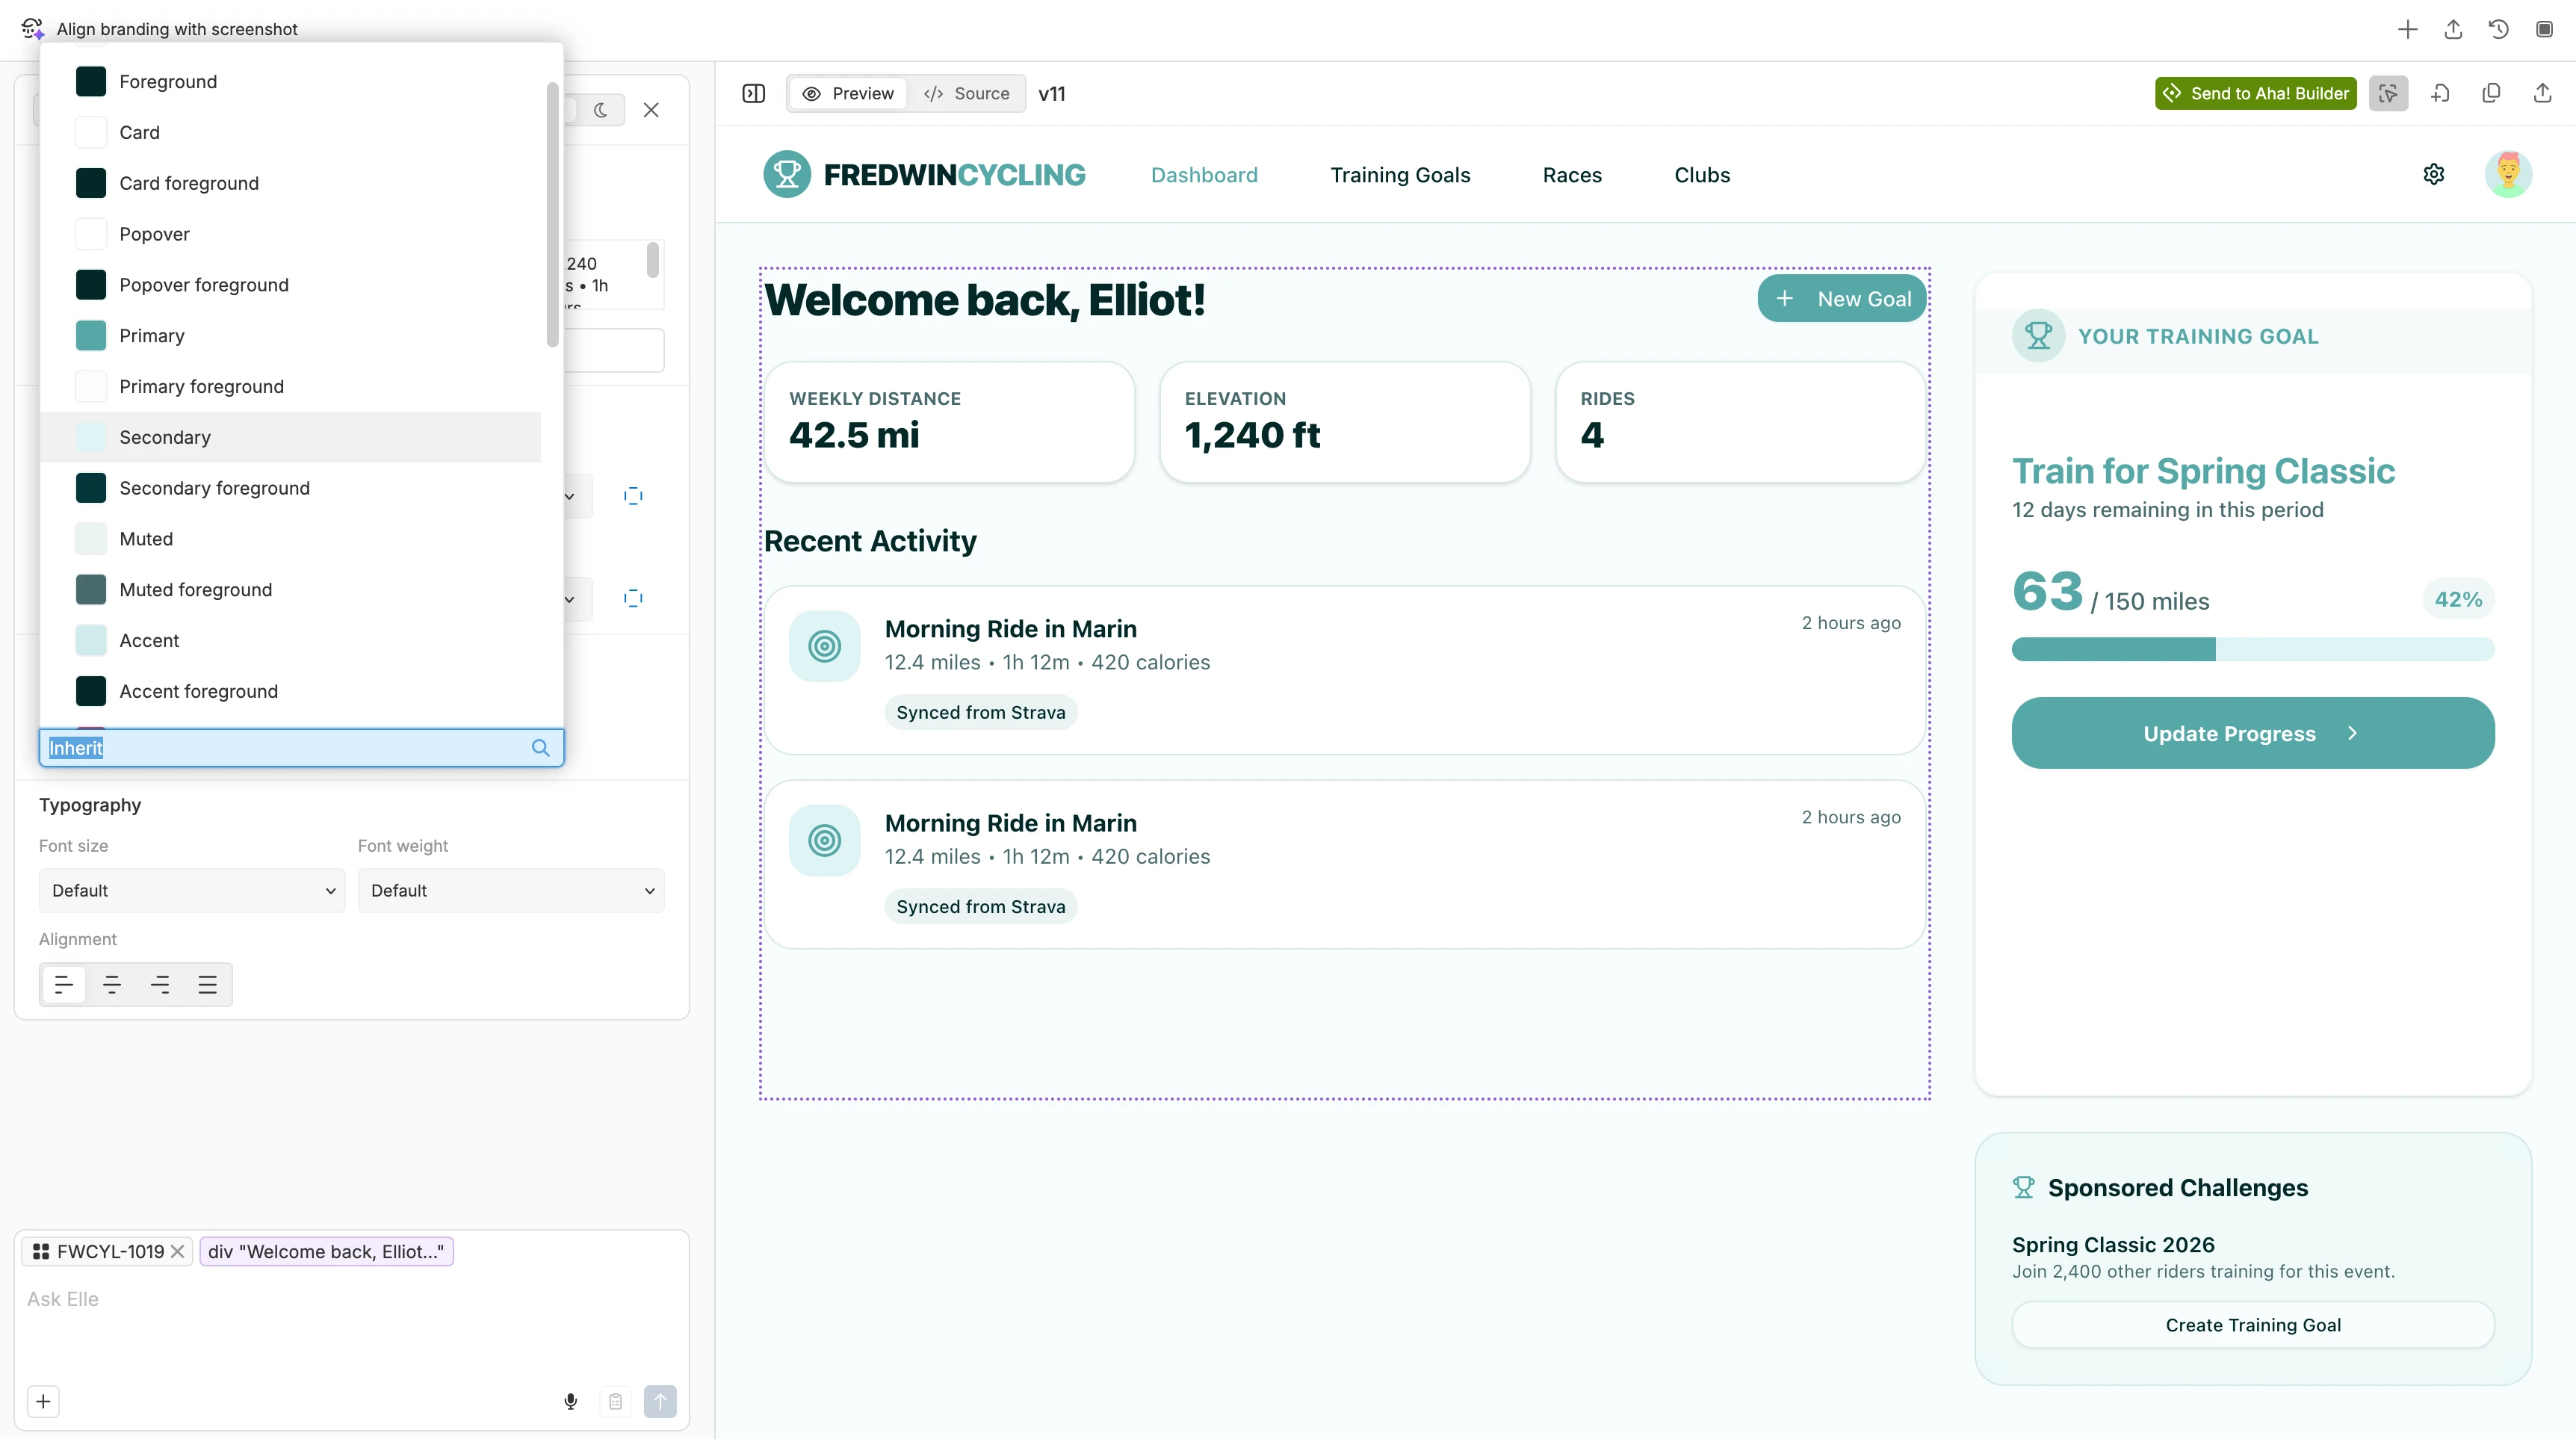Set text alignment to right
This screenshot has height=1439, width=2576.
[160, 985]
